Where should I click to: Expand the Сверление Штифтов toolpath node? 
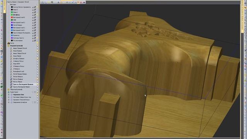(8, 102)
